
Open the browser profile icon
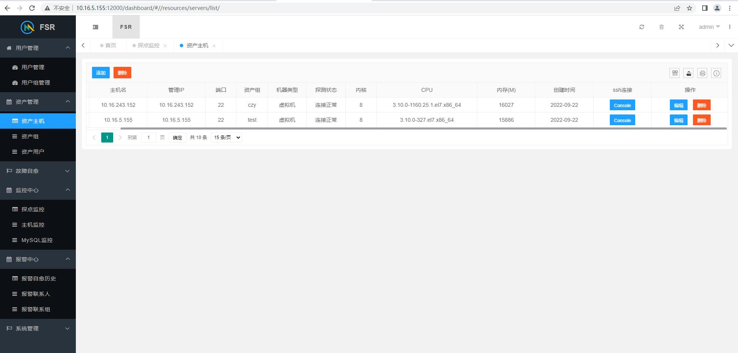[717, 8]
